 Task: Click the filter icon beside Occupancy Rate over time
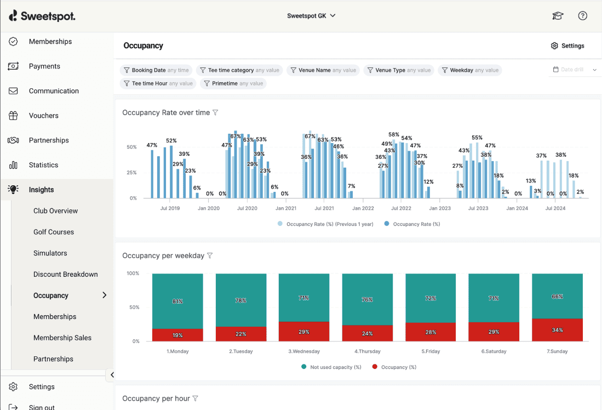[215, 112]
